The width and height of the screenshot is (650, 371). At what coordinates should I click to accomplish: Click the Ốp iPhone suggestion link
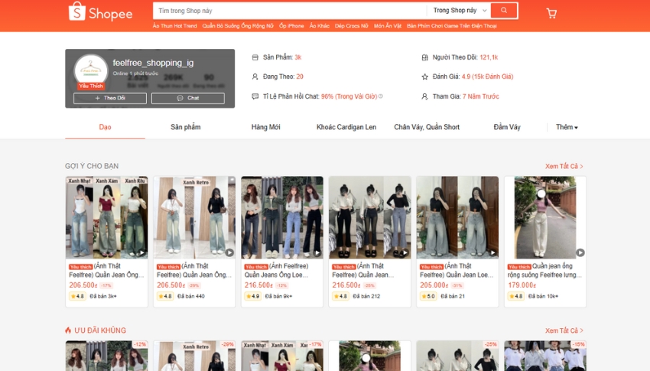[x=291, y=26]
